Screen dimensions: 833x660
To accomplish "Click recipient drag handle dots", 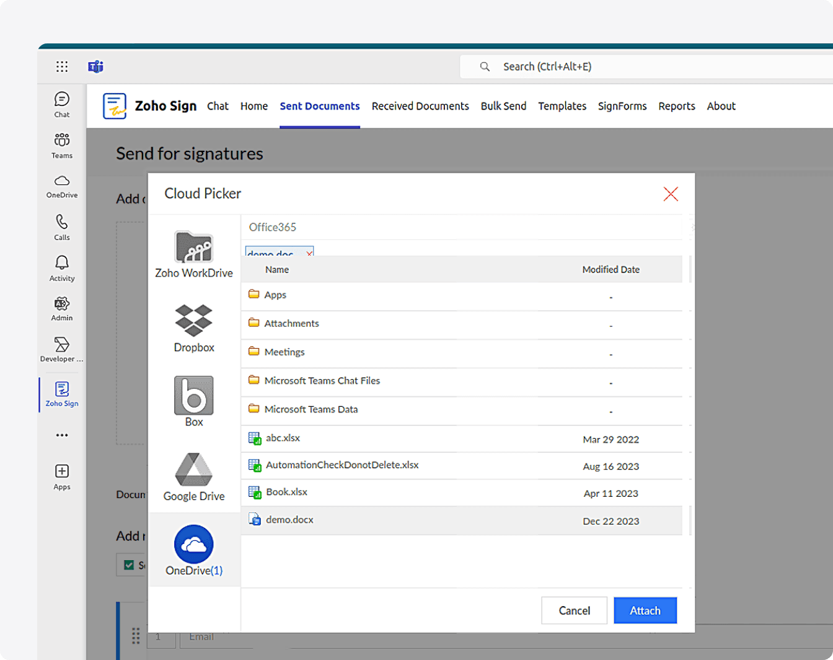I will coord(136,636).
